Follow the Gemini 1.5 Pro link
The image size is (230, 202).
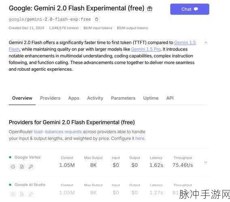coord(146,49)
